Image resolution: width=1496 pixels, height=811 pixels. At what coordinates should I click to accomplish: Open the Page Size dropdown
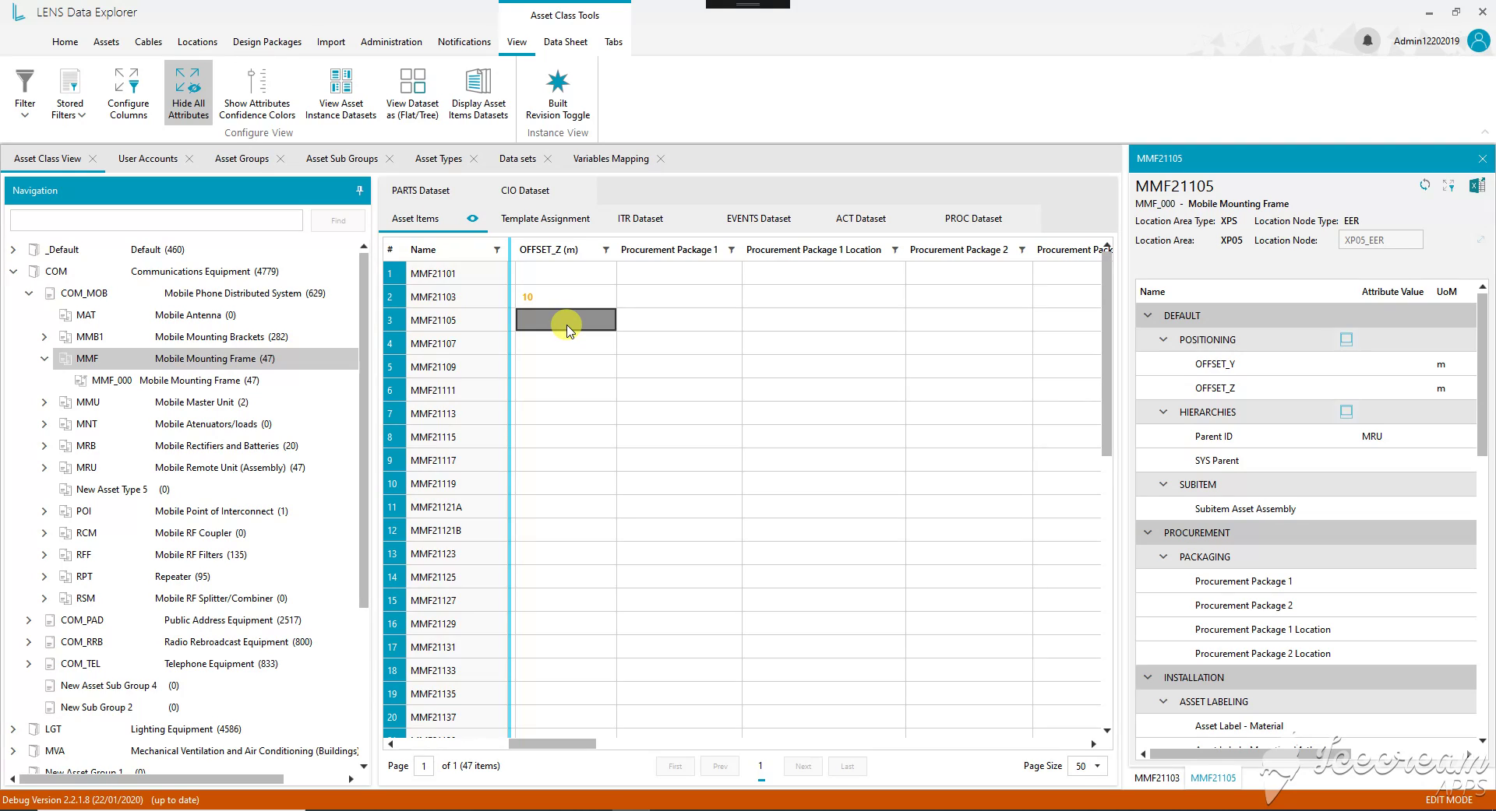click(x=1088, y=766)
